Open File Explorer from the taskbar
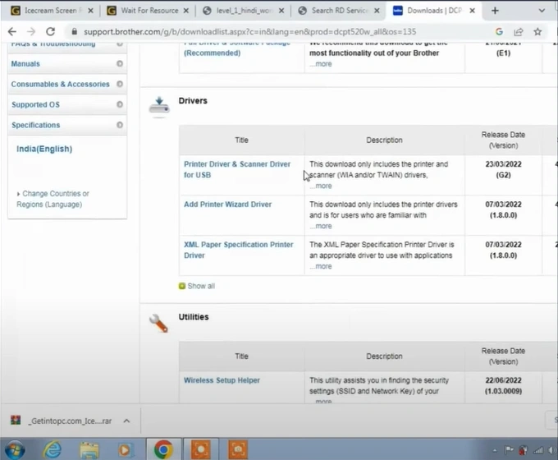 [x=89, y=448]
